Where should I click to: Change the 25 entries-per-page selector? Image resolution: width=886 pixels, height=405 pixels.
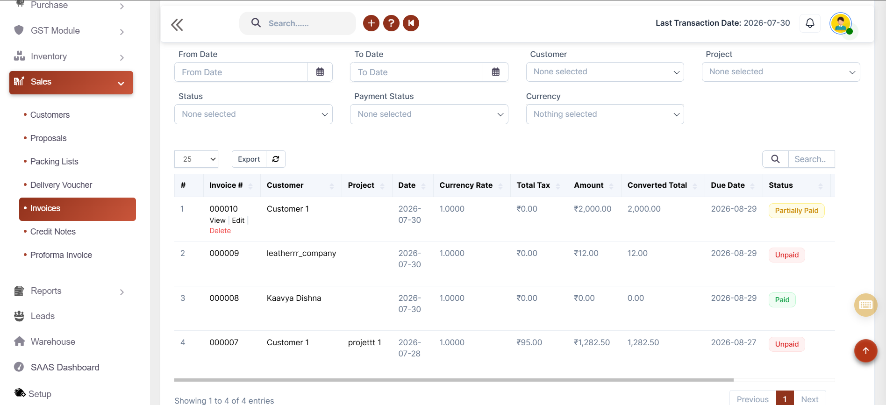point(196,159)
